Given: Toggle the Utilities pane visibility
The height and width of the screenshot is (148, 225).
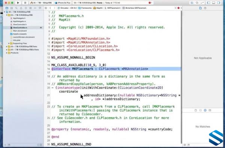Looking at the screenshot, I should click(x=219, y=3).
